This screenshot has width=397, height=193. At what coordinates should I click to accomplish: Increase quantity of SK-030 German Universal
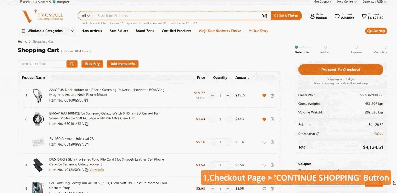pos(228,142)
